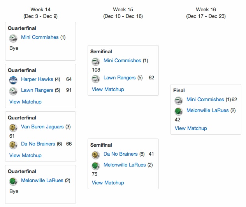
Task: View Matchup for Harper Hawks quarterfinal
Action: pyautogui.click(x=25, y=102)
